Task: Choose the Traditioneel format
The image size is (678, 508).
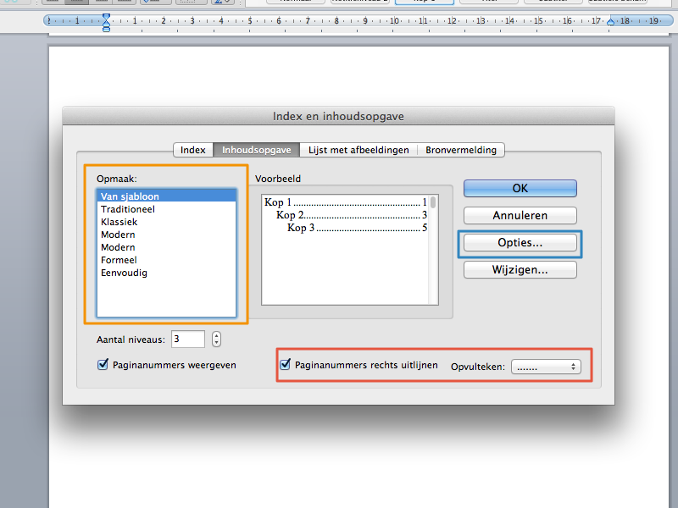Action: pyautogui.click(x=167, y=209)
